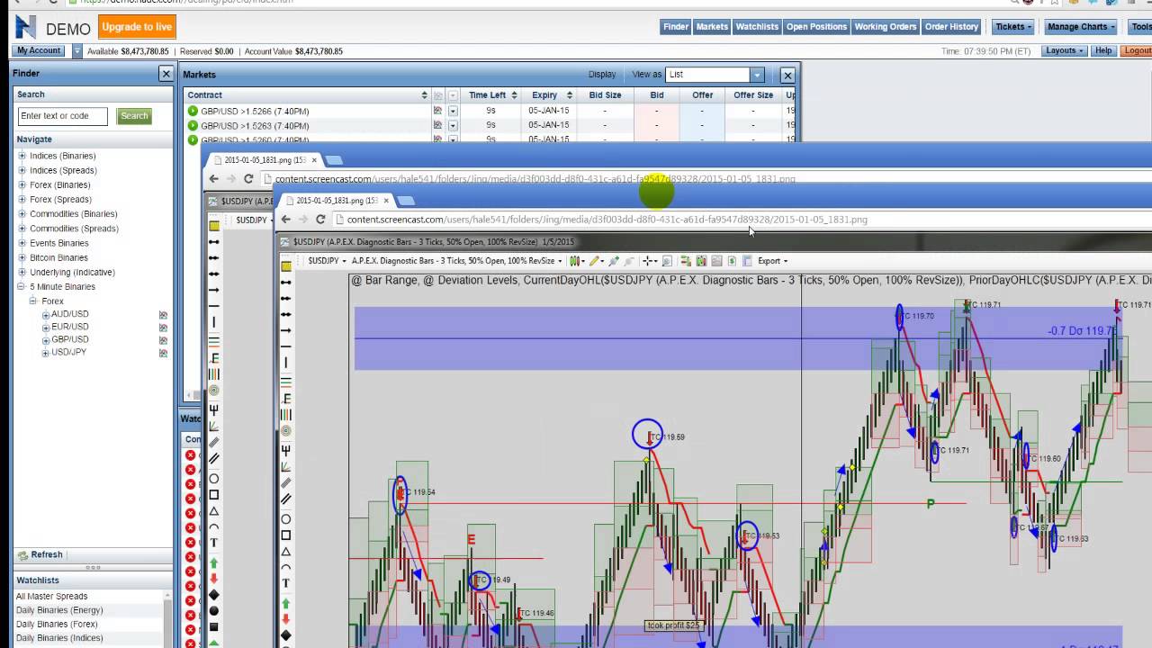
Task: Click the pencil drawing icon in chart toolbar
Action: [593, 261]
